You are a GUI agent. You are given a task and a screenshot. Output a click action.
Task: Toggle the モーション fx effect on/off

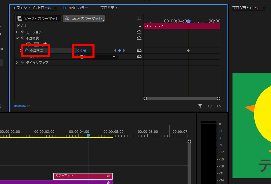pos(22,32)
